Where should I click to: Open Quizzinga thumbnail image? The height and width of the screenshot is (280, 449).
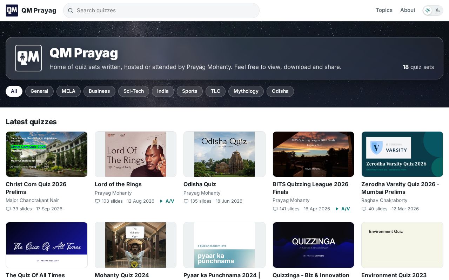[314, 245]
